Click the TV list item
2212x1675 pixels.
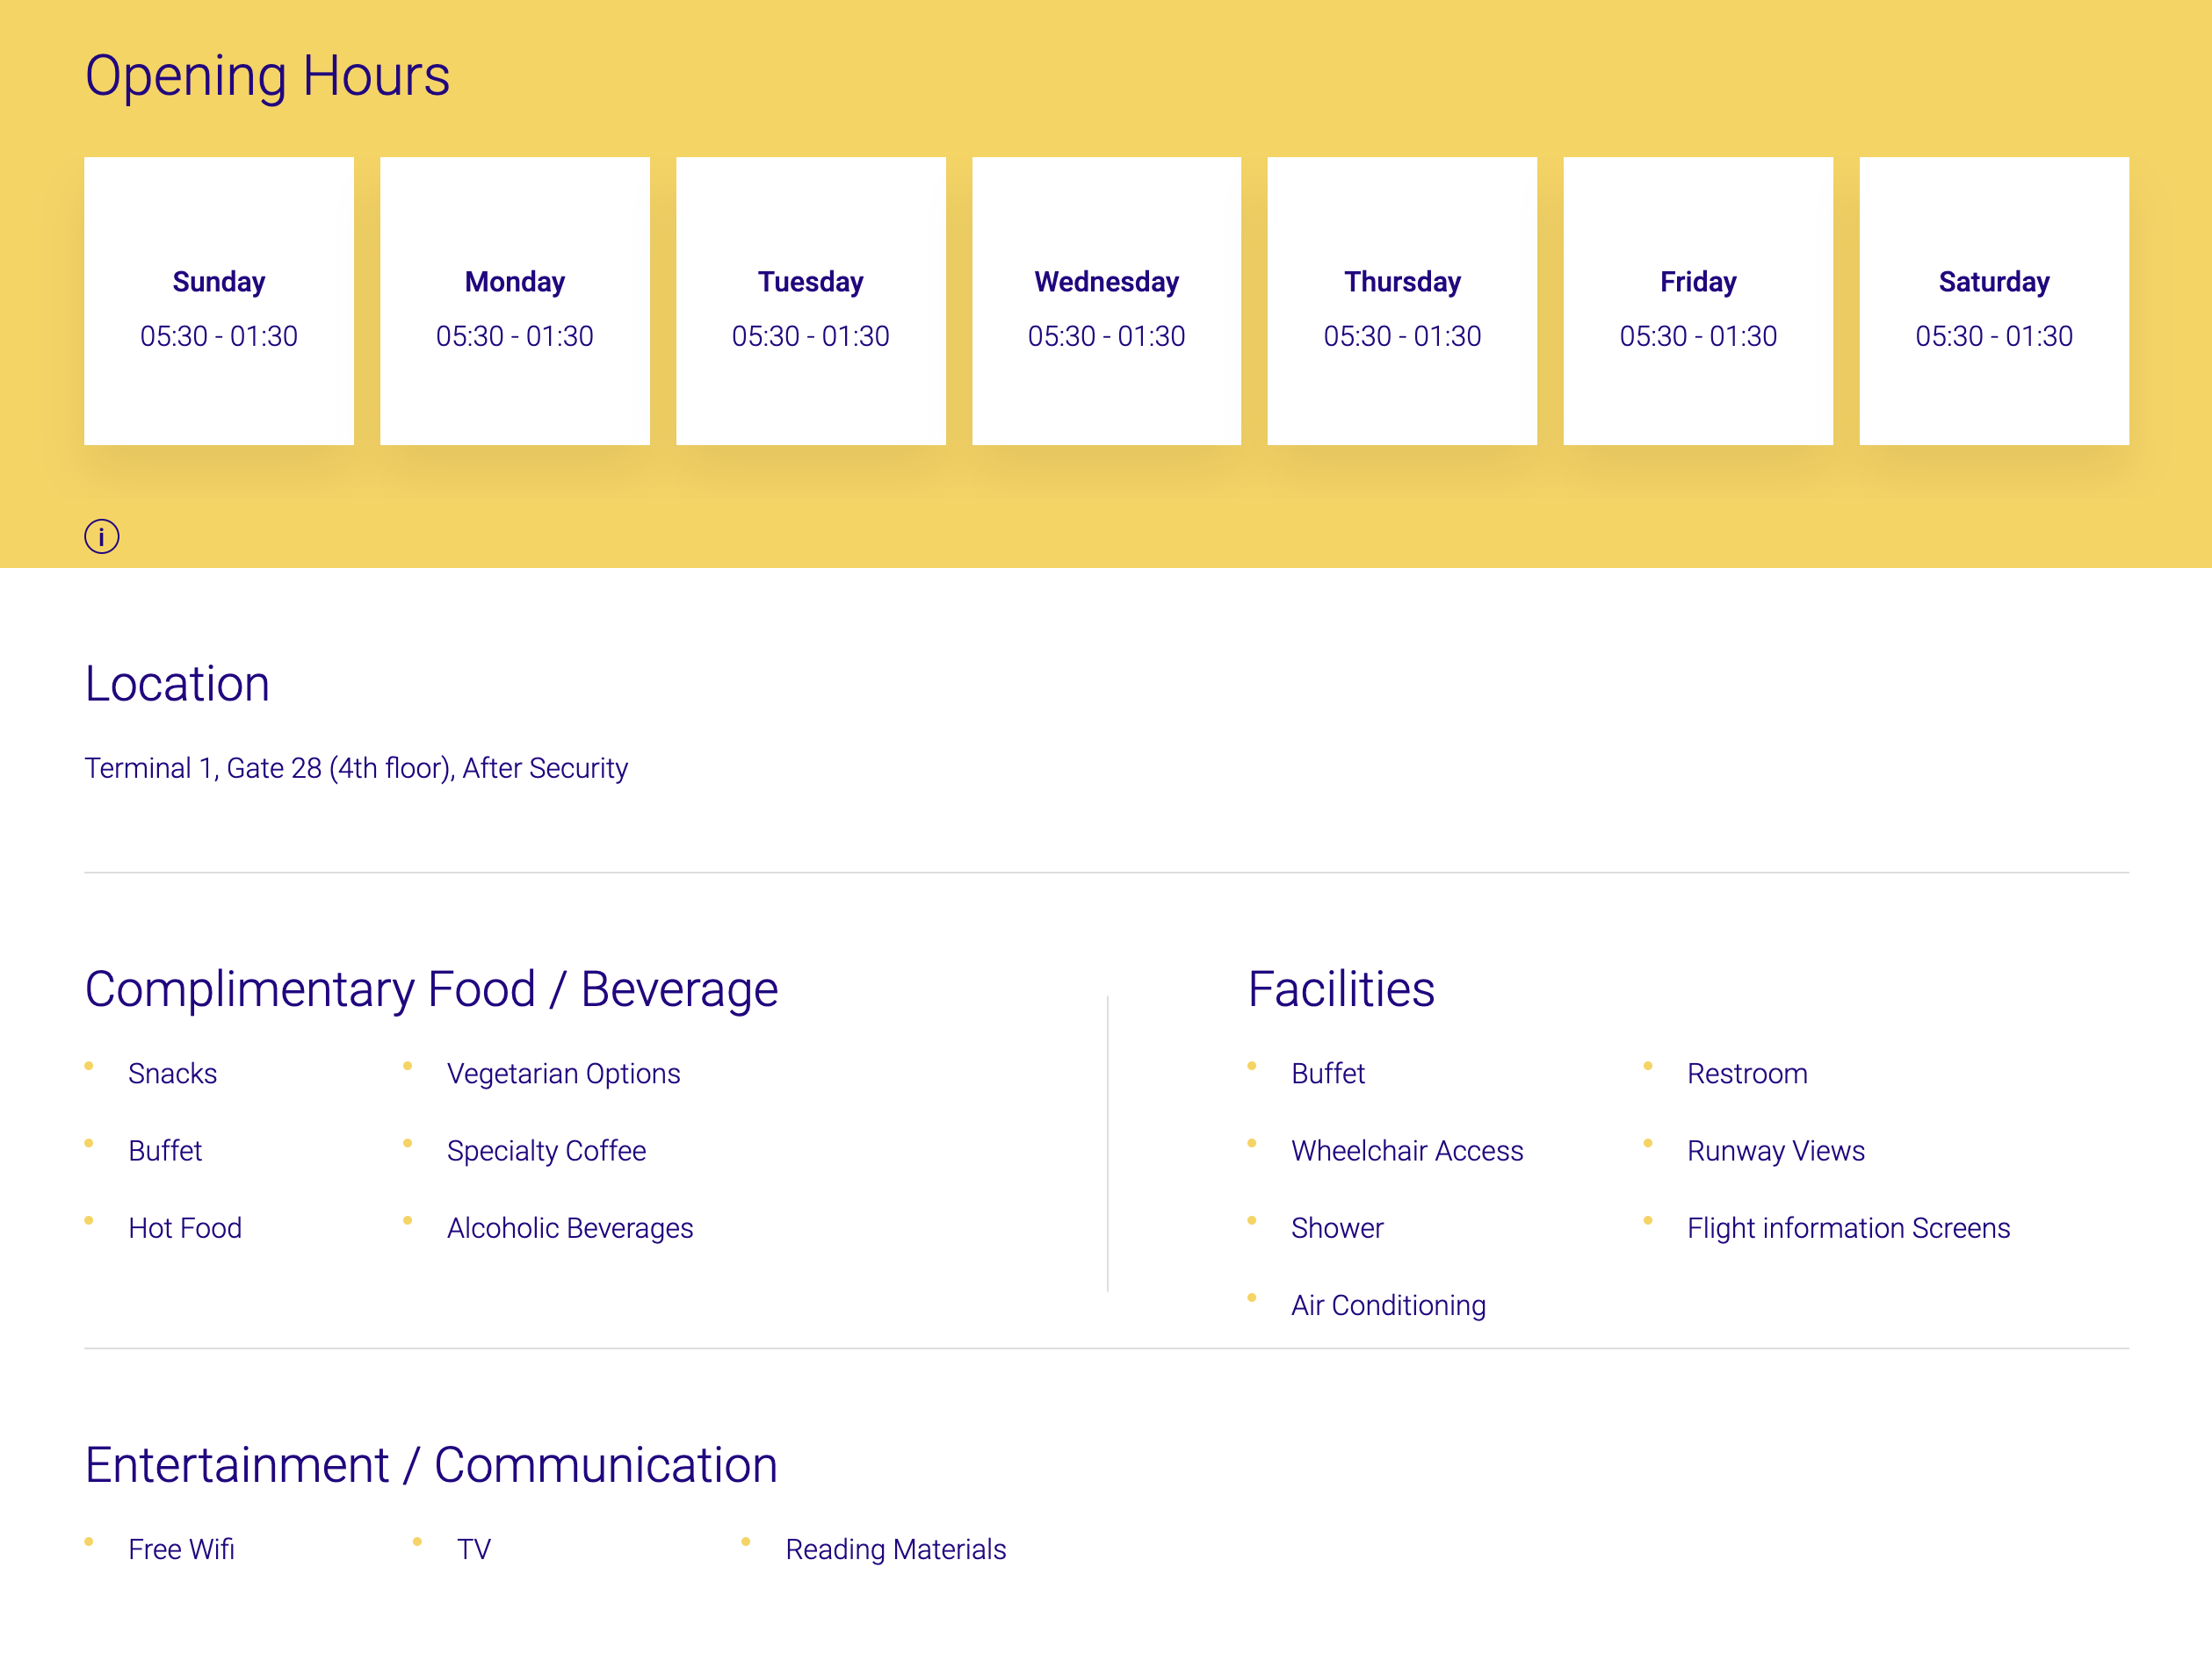tap(474, 1549)
